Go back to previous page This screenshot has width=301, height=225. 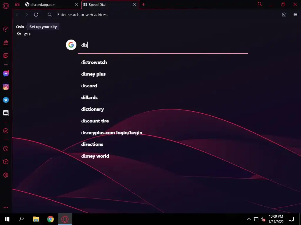(x=17, y=15)
